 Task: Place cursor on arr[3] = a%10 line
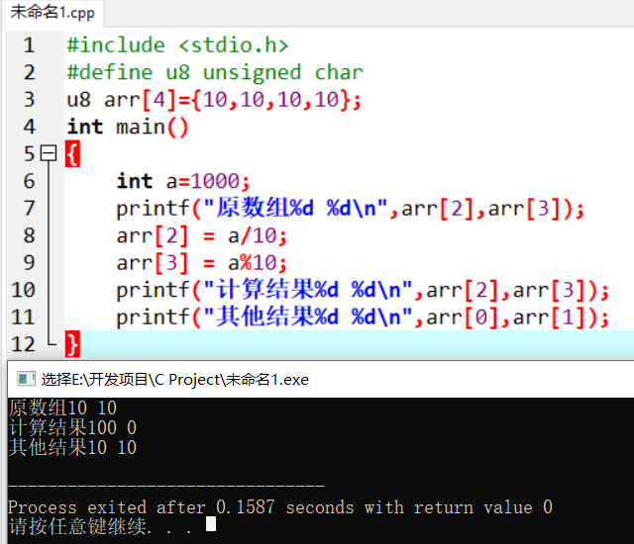pos(201,263)
